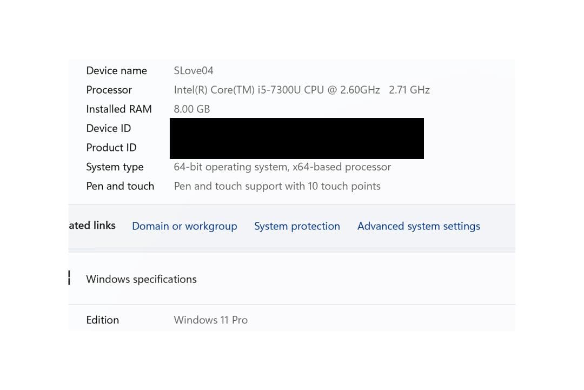
Task: Click the 64-bit operating system text
Action: 282,167
